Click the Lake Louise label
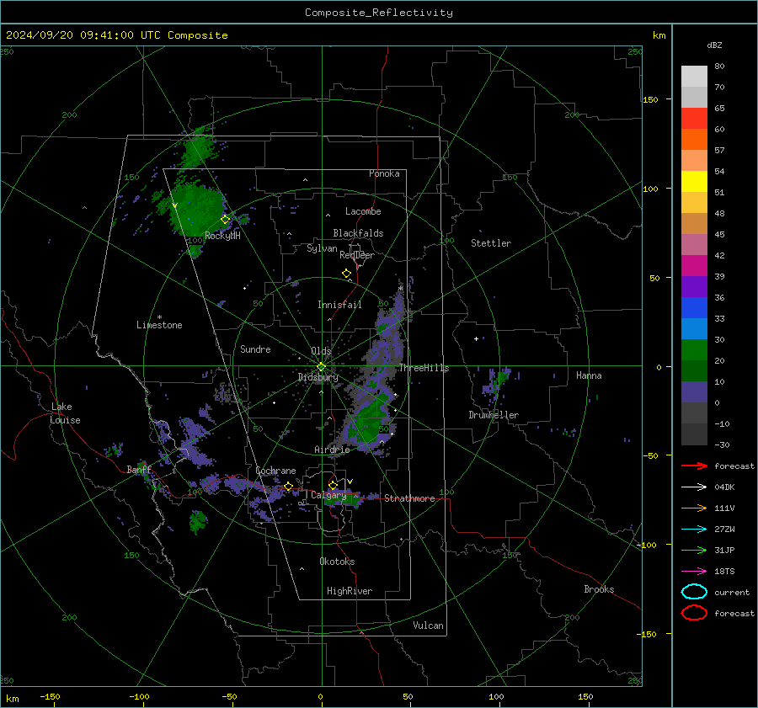The image size is (758, 708). (66, 413)
